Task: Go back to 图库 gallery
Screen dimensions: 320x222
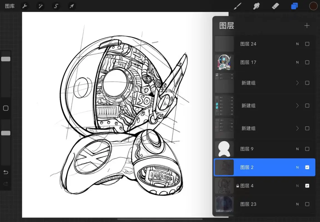Action: pyautogui.click(x=10, y=6)
